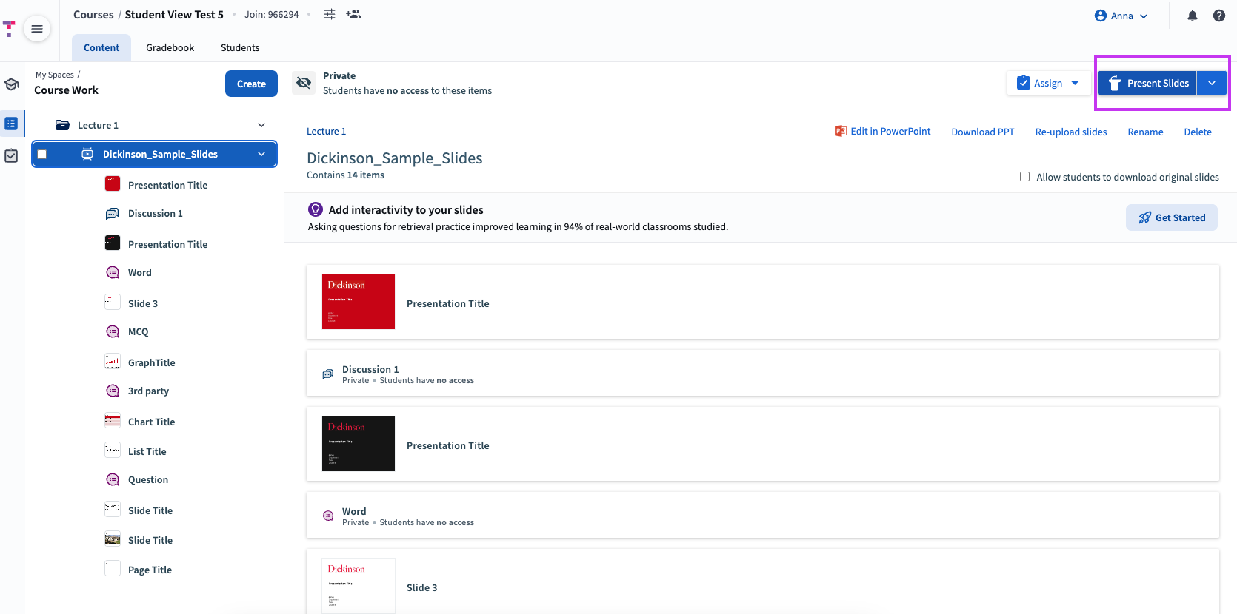This screenshot has height=614, width=1237.
Task: Click the graduation cap sidebar icon
Action: (12, 84)
